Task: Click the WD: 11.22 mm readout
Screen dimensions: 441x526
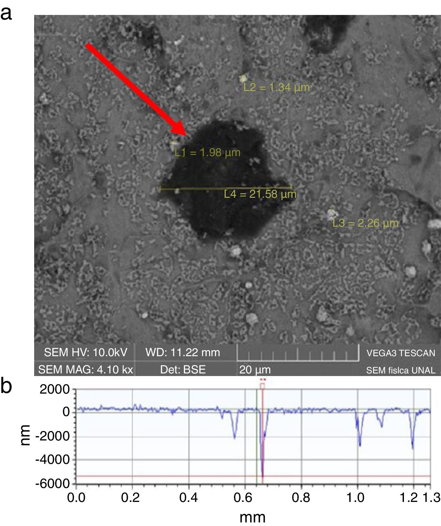Action: [182, 352]
